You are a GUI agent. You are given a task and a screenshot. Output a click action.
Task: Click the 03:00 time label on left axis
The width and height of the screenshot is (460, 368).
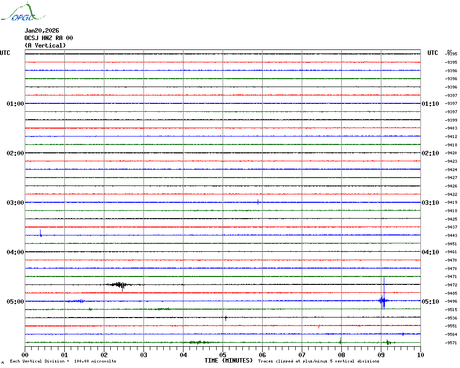(15, 203)
